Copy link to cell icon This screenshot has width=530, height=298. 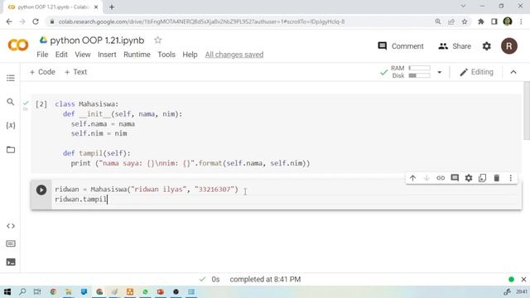coord(441,178)
